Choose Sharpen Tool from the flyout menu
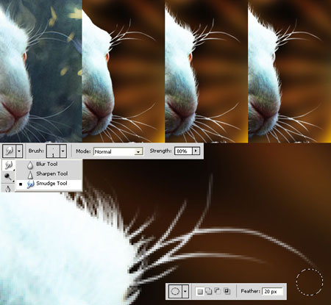331x305 pixels. [x=49, y=174]
